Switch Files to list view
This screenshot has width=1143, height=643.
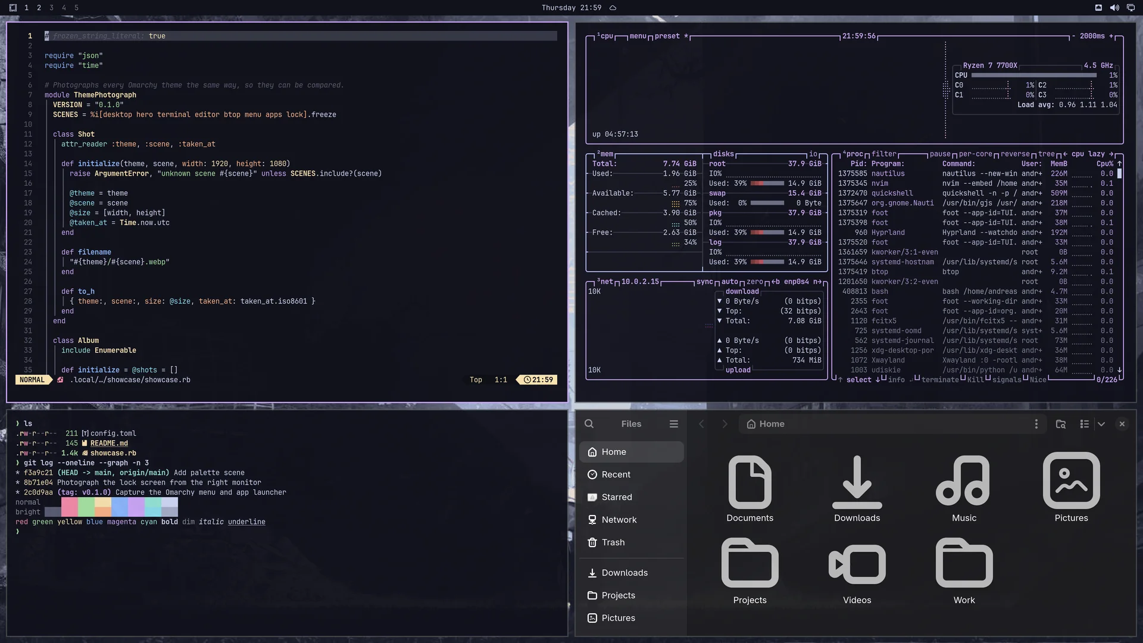(x=1085, y=424)
